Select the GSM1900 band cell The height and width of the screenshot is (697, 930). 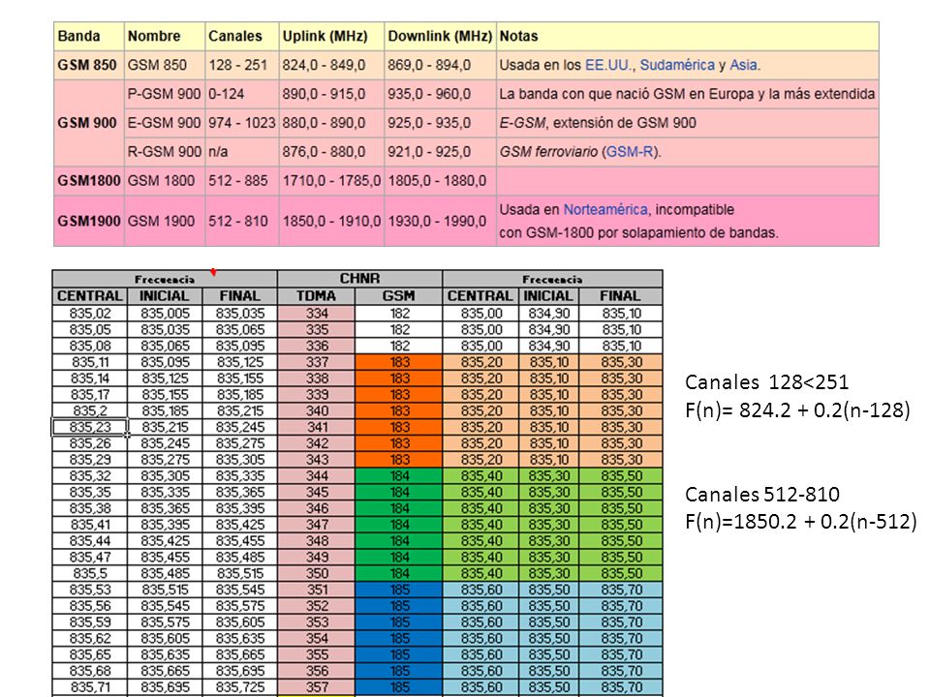(x=89, y=221)
